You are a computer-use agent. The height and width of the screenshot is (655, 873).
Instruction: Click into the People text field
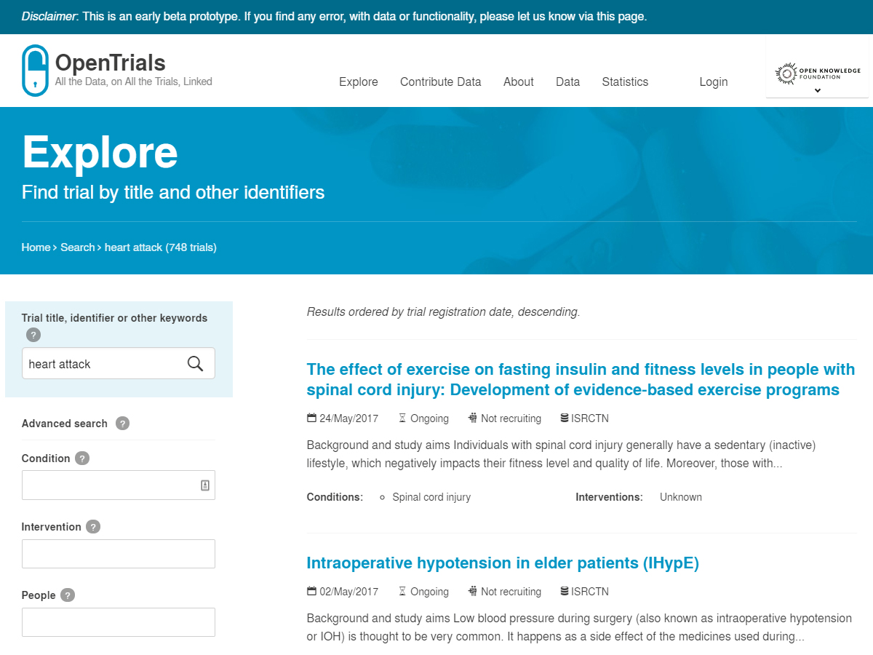pos(119,622)
